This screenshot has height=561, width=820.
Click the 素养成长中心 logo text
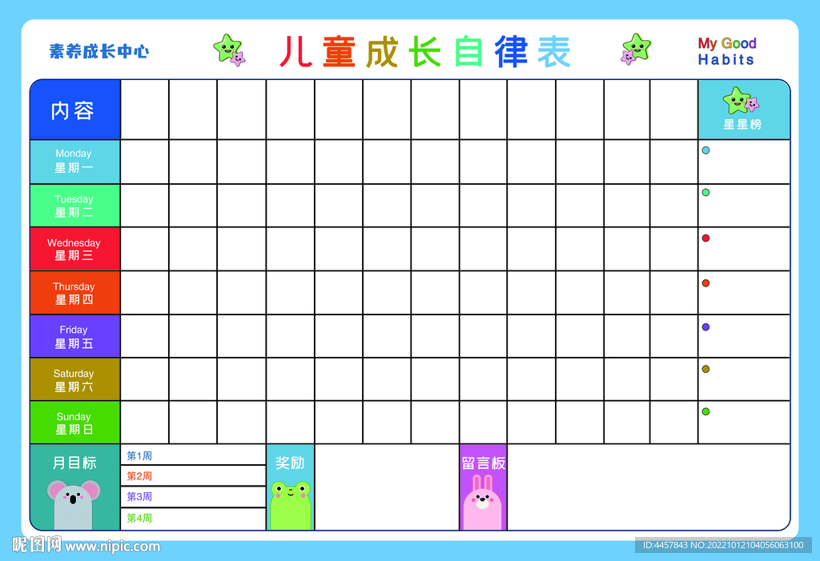[x=99, y=51]
